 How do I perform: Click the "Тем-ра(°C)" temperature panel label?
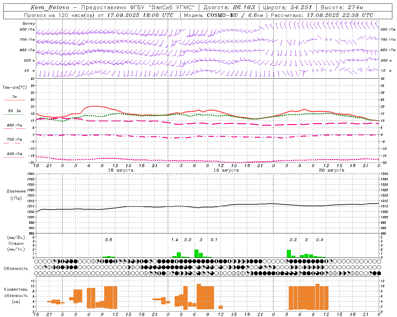click(x=15, y=88)
